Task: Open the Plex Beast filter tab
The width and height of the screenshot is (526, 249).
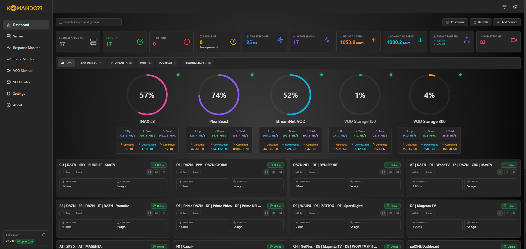Action: (x=167, y=63)
